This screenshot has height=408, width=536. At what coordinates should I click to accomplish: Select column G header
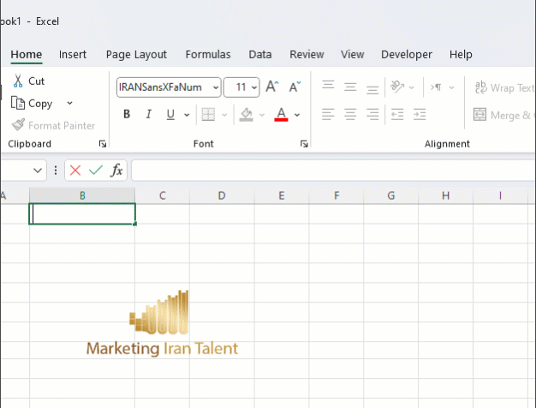[x=391, y=195]
